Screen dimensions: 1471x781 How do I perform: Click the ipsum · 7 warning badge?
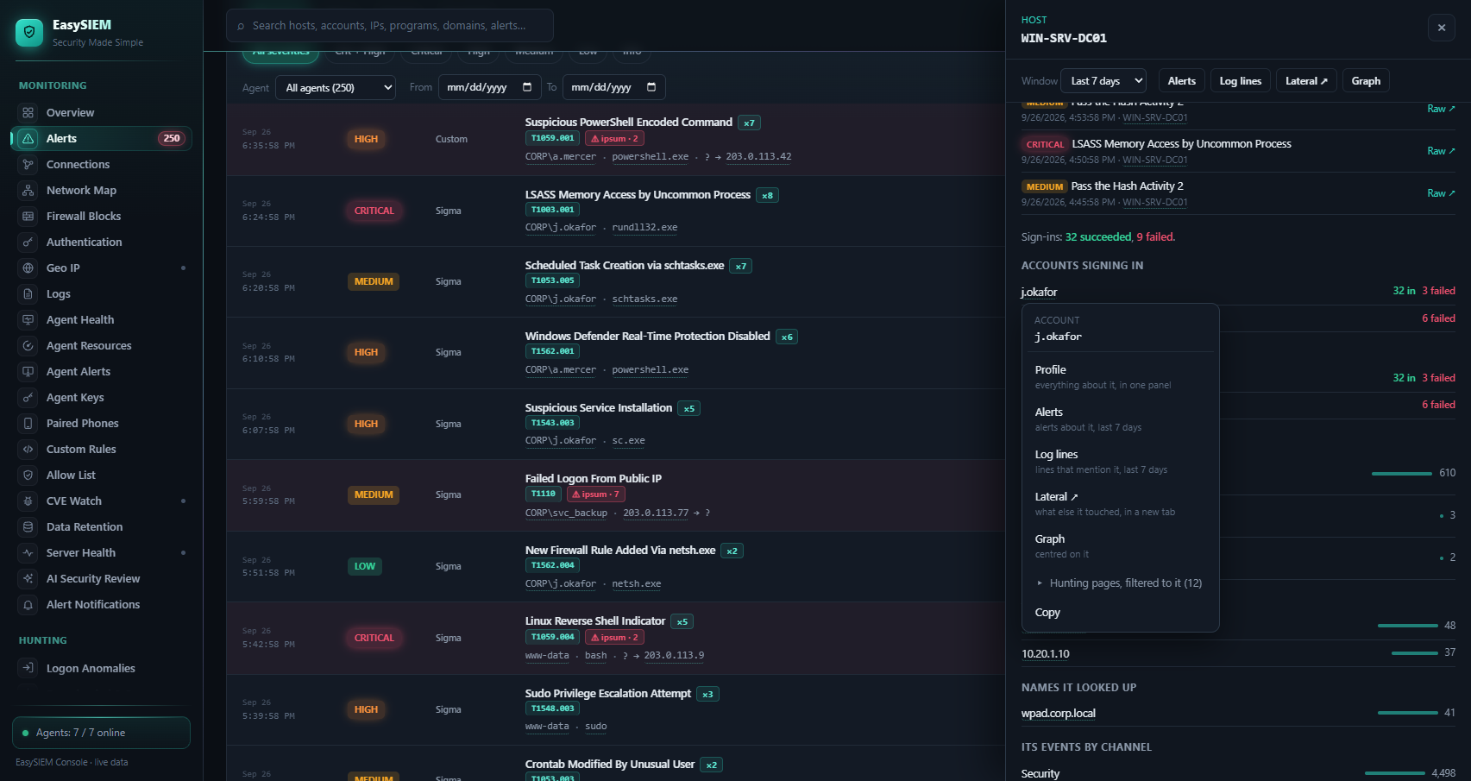[x=595, y=494]
